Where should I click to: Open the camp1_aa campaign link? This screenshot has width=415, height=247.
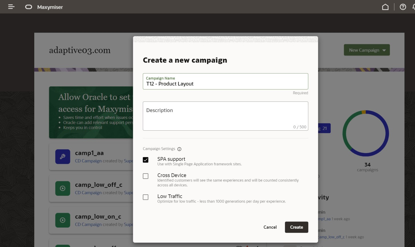(89, 153)
